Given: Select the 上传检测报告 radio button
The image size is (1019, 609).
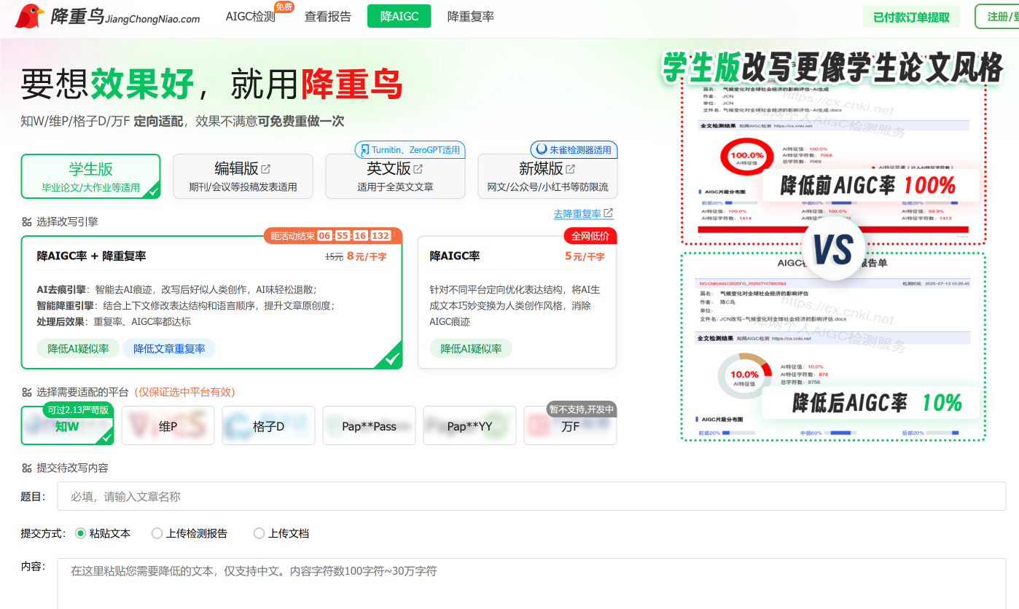Looking at the screenshot, I should (x=157, y=533).
